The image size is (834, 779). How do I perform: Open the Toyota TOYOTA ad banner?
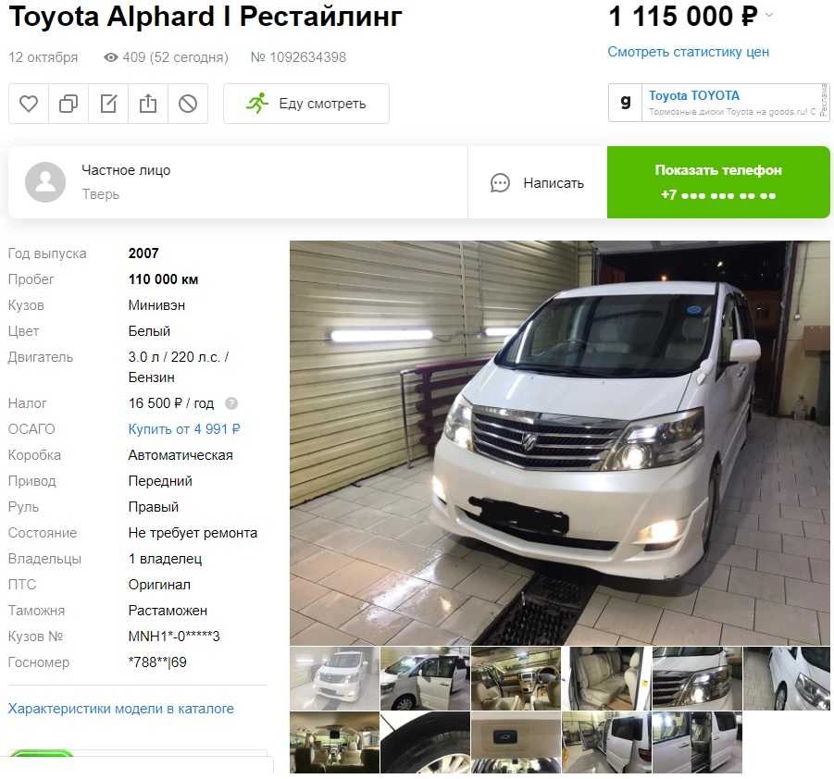click(x=718, y=103)
